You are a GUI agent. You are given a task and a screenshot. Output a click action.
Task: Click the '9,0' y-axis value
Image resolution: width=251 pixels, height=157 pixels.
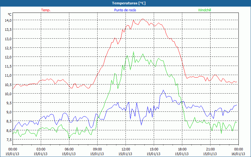pyautogui.click(x=9, y=112)
